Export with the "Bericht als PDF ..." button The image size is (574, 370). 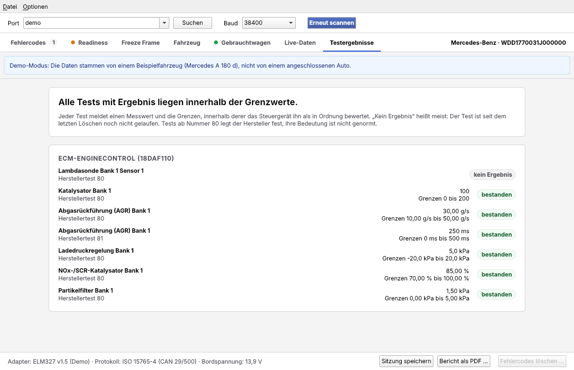point(464,361)
